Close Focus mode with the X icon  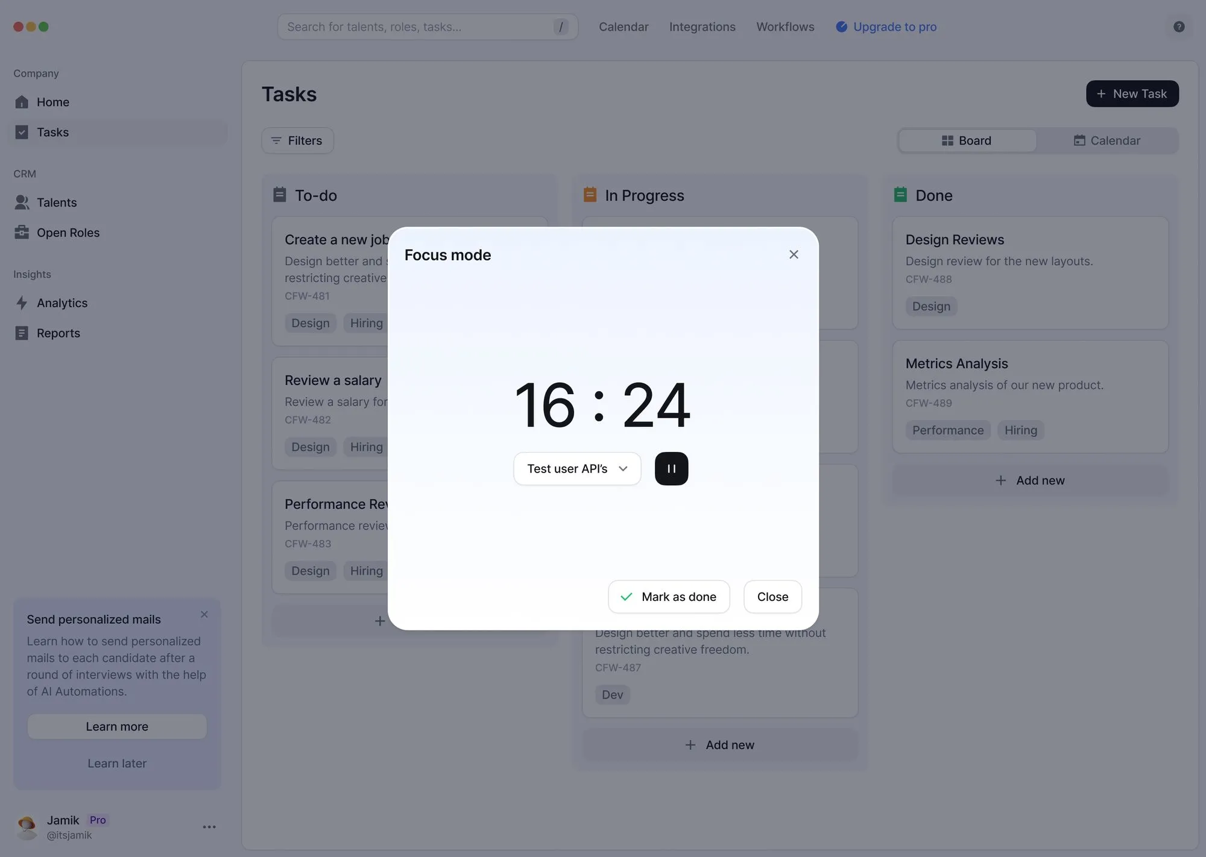(x=794, y=254)
